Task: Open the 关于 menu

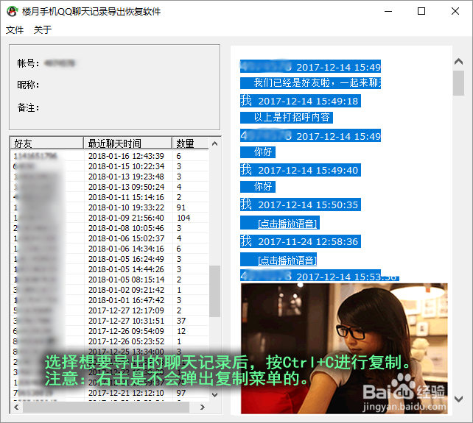Action: [43, 30]
